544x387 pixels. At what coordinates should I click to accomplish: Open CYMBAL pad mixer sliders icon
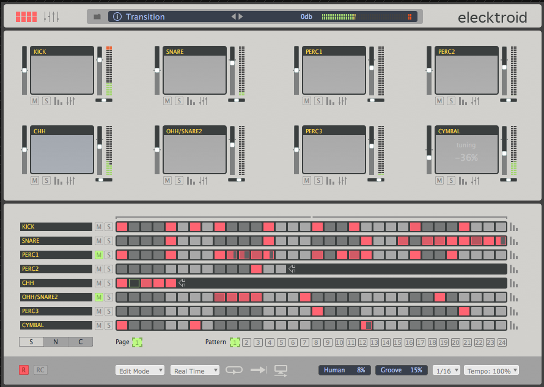point(475,180)
